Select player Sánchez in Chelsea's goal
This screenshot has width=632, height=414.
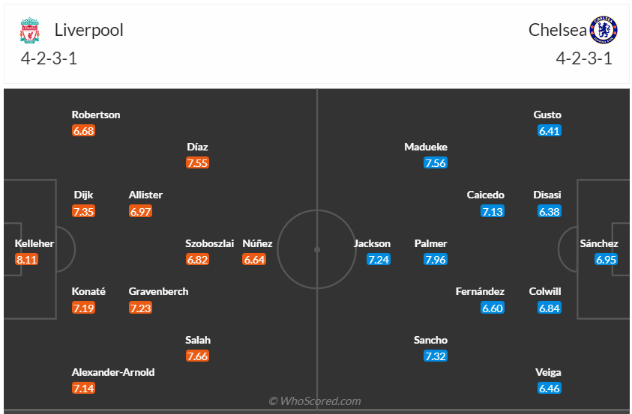599,243
